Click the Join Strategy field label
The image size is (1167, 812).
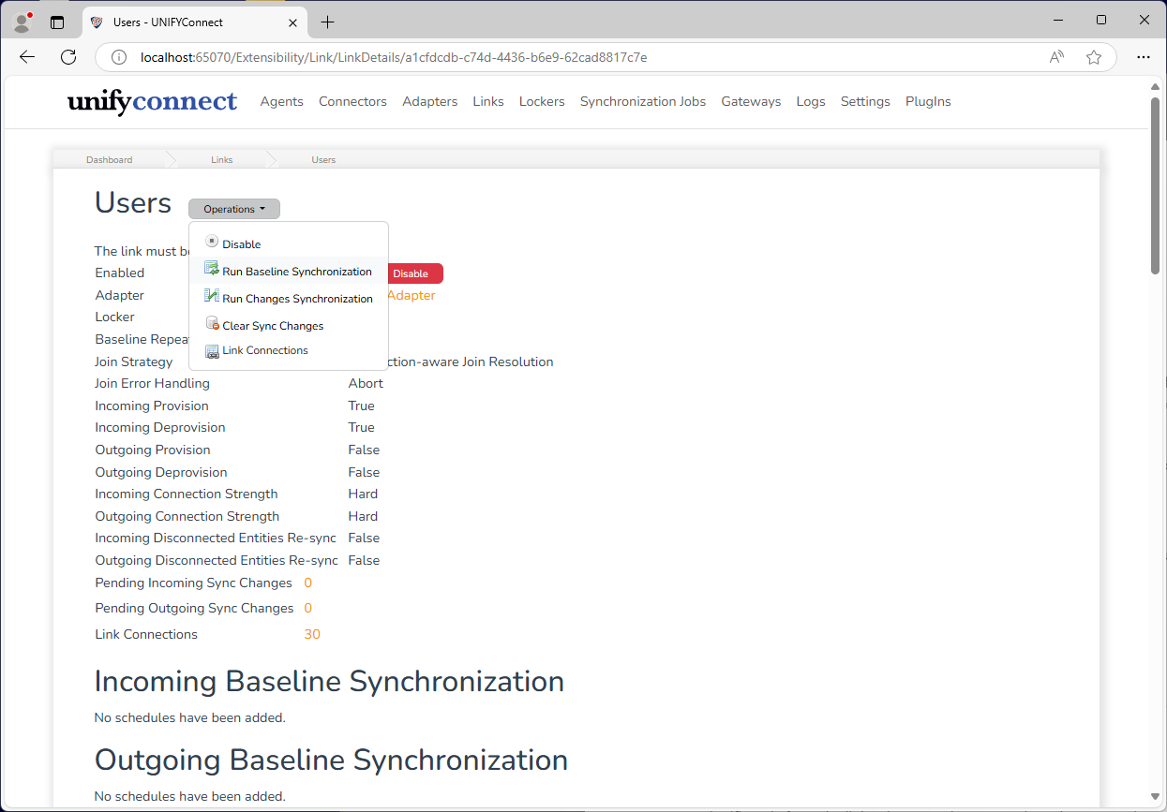[134, 362]
